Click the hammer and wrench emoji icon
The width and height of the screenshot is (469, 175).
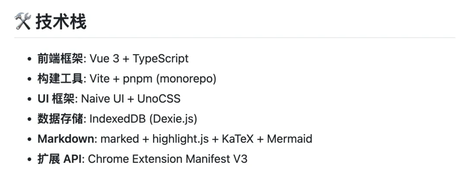point(23,22)
